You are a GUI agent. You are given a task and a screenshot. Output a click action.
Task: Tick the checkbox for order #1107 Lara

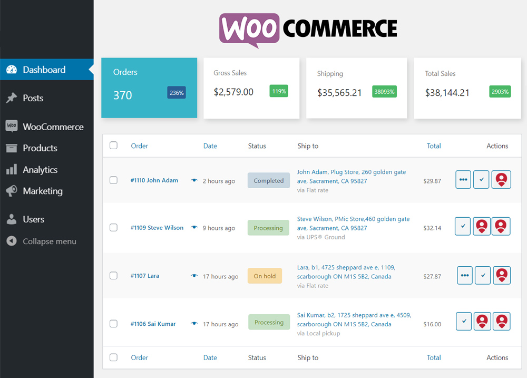coord(114,276)
